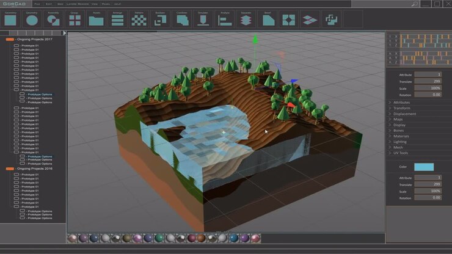Click the Rotation field below the Color swatch
452x254 pixels.
coord(428,198)
